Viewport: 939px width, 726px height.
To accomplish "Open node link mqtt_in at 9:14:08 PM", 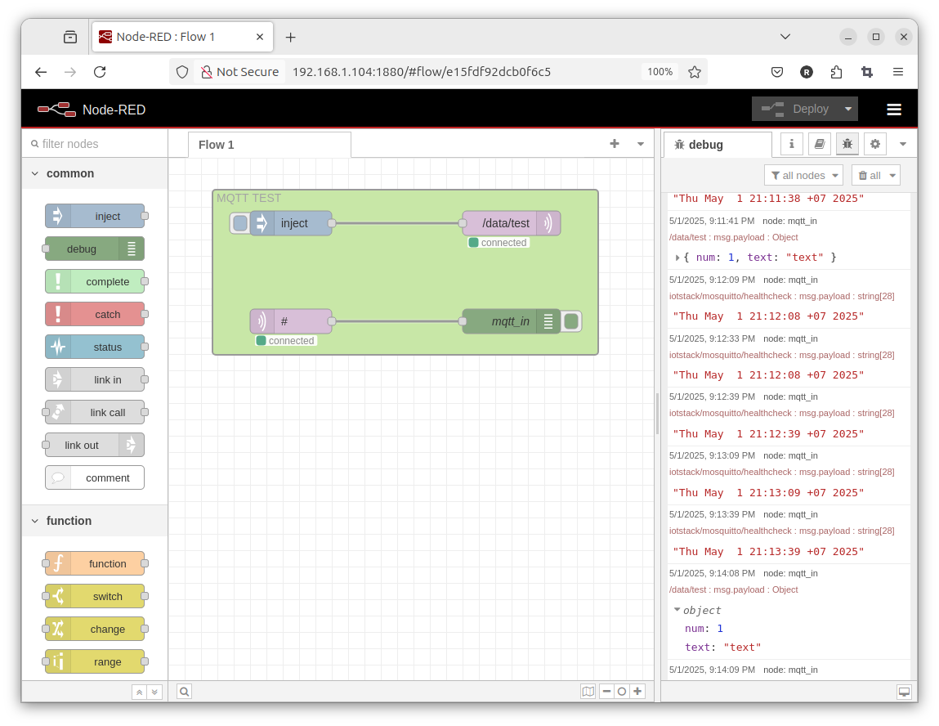I will tap(790, 573).
